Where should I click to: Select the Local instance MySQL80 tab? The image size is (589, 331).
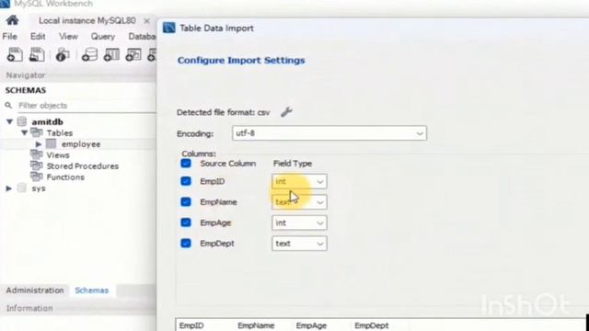pos(87,20)
